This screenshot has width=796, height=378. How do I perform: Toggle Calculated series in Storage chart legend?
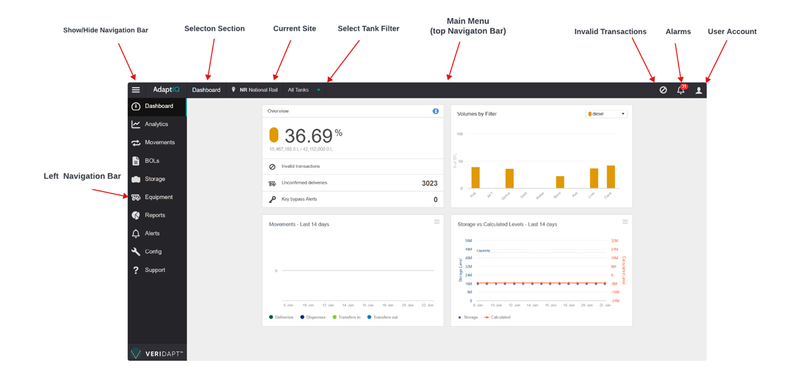(x=498, y=317)
